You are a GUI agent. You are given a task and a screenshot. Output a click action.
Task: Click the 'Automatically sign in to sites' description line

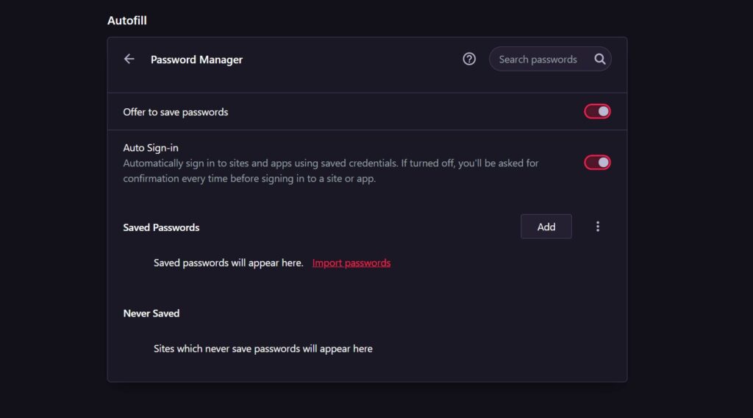pos(331,163)
